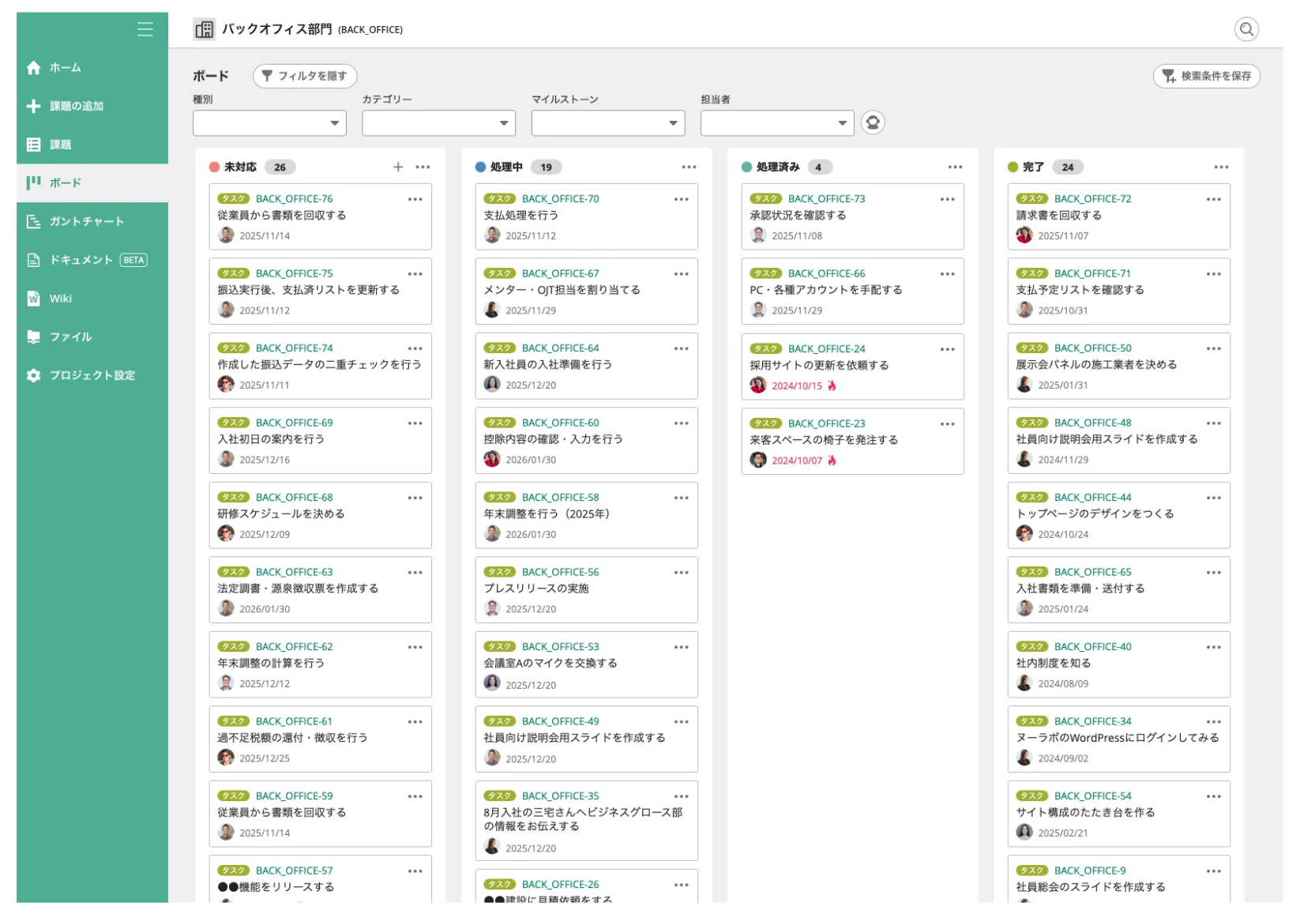
Task: Click assignee avatar on BACK_OFFICE-54 card
Action: point(1024,832)
